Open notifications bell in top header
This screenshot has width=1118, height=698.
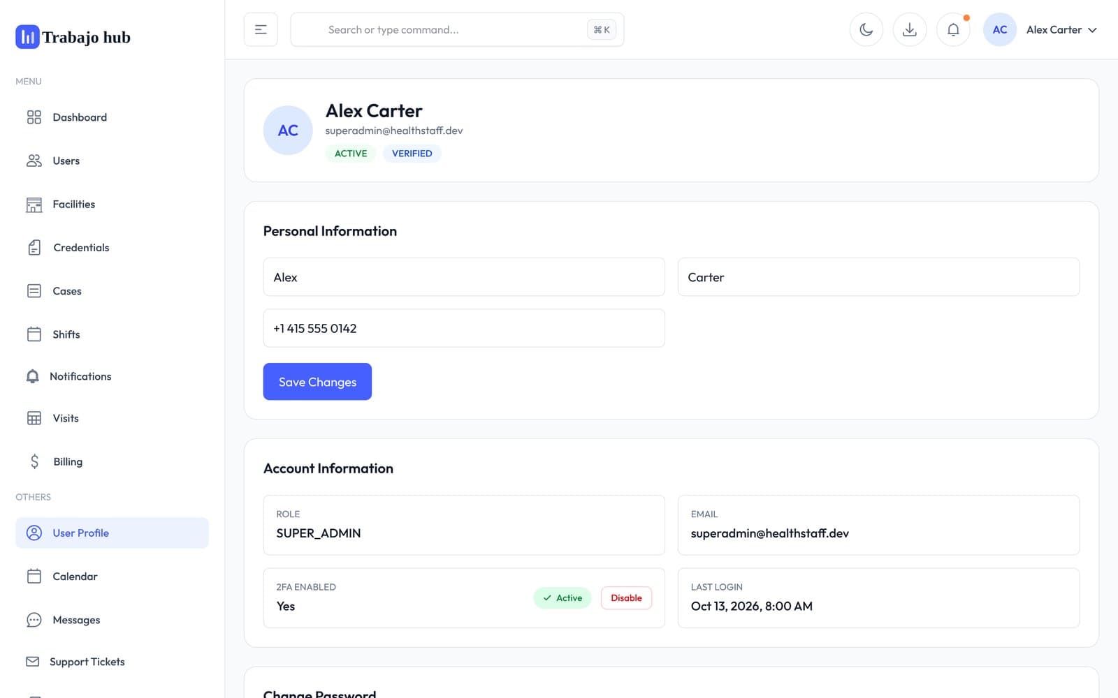(953, 29)
